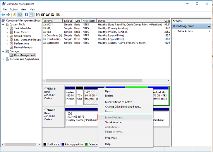Toggle Show/Hide Action Pane toolbar icon
The image size is (213, 152).
pyautogui.click(x=32, y=15)
